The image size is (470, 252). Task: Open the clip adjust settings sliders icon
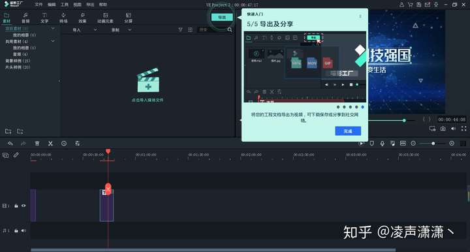tap(77, 144)
